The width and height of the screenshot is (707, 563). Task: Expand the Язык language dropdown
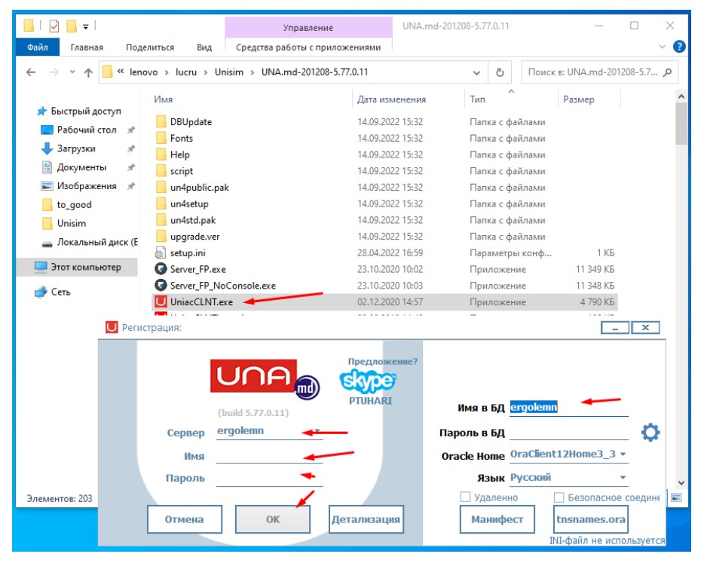[x=623, y=478]
